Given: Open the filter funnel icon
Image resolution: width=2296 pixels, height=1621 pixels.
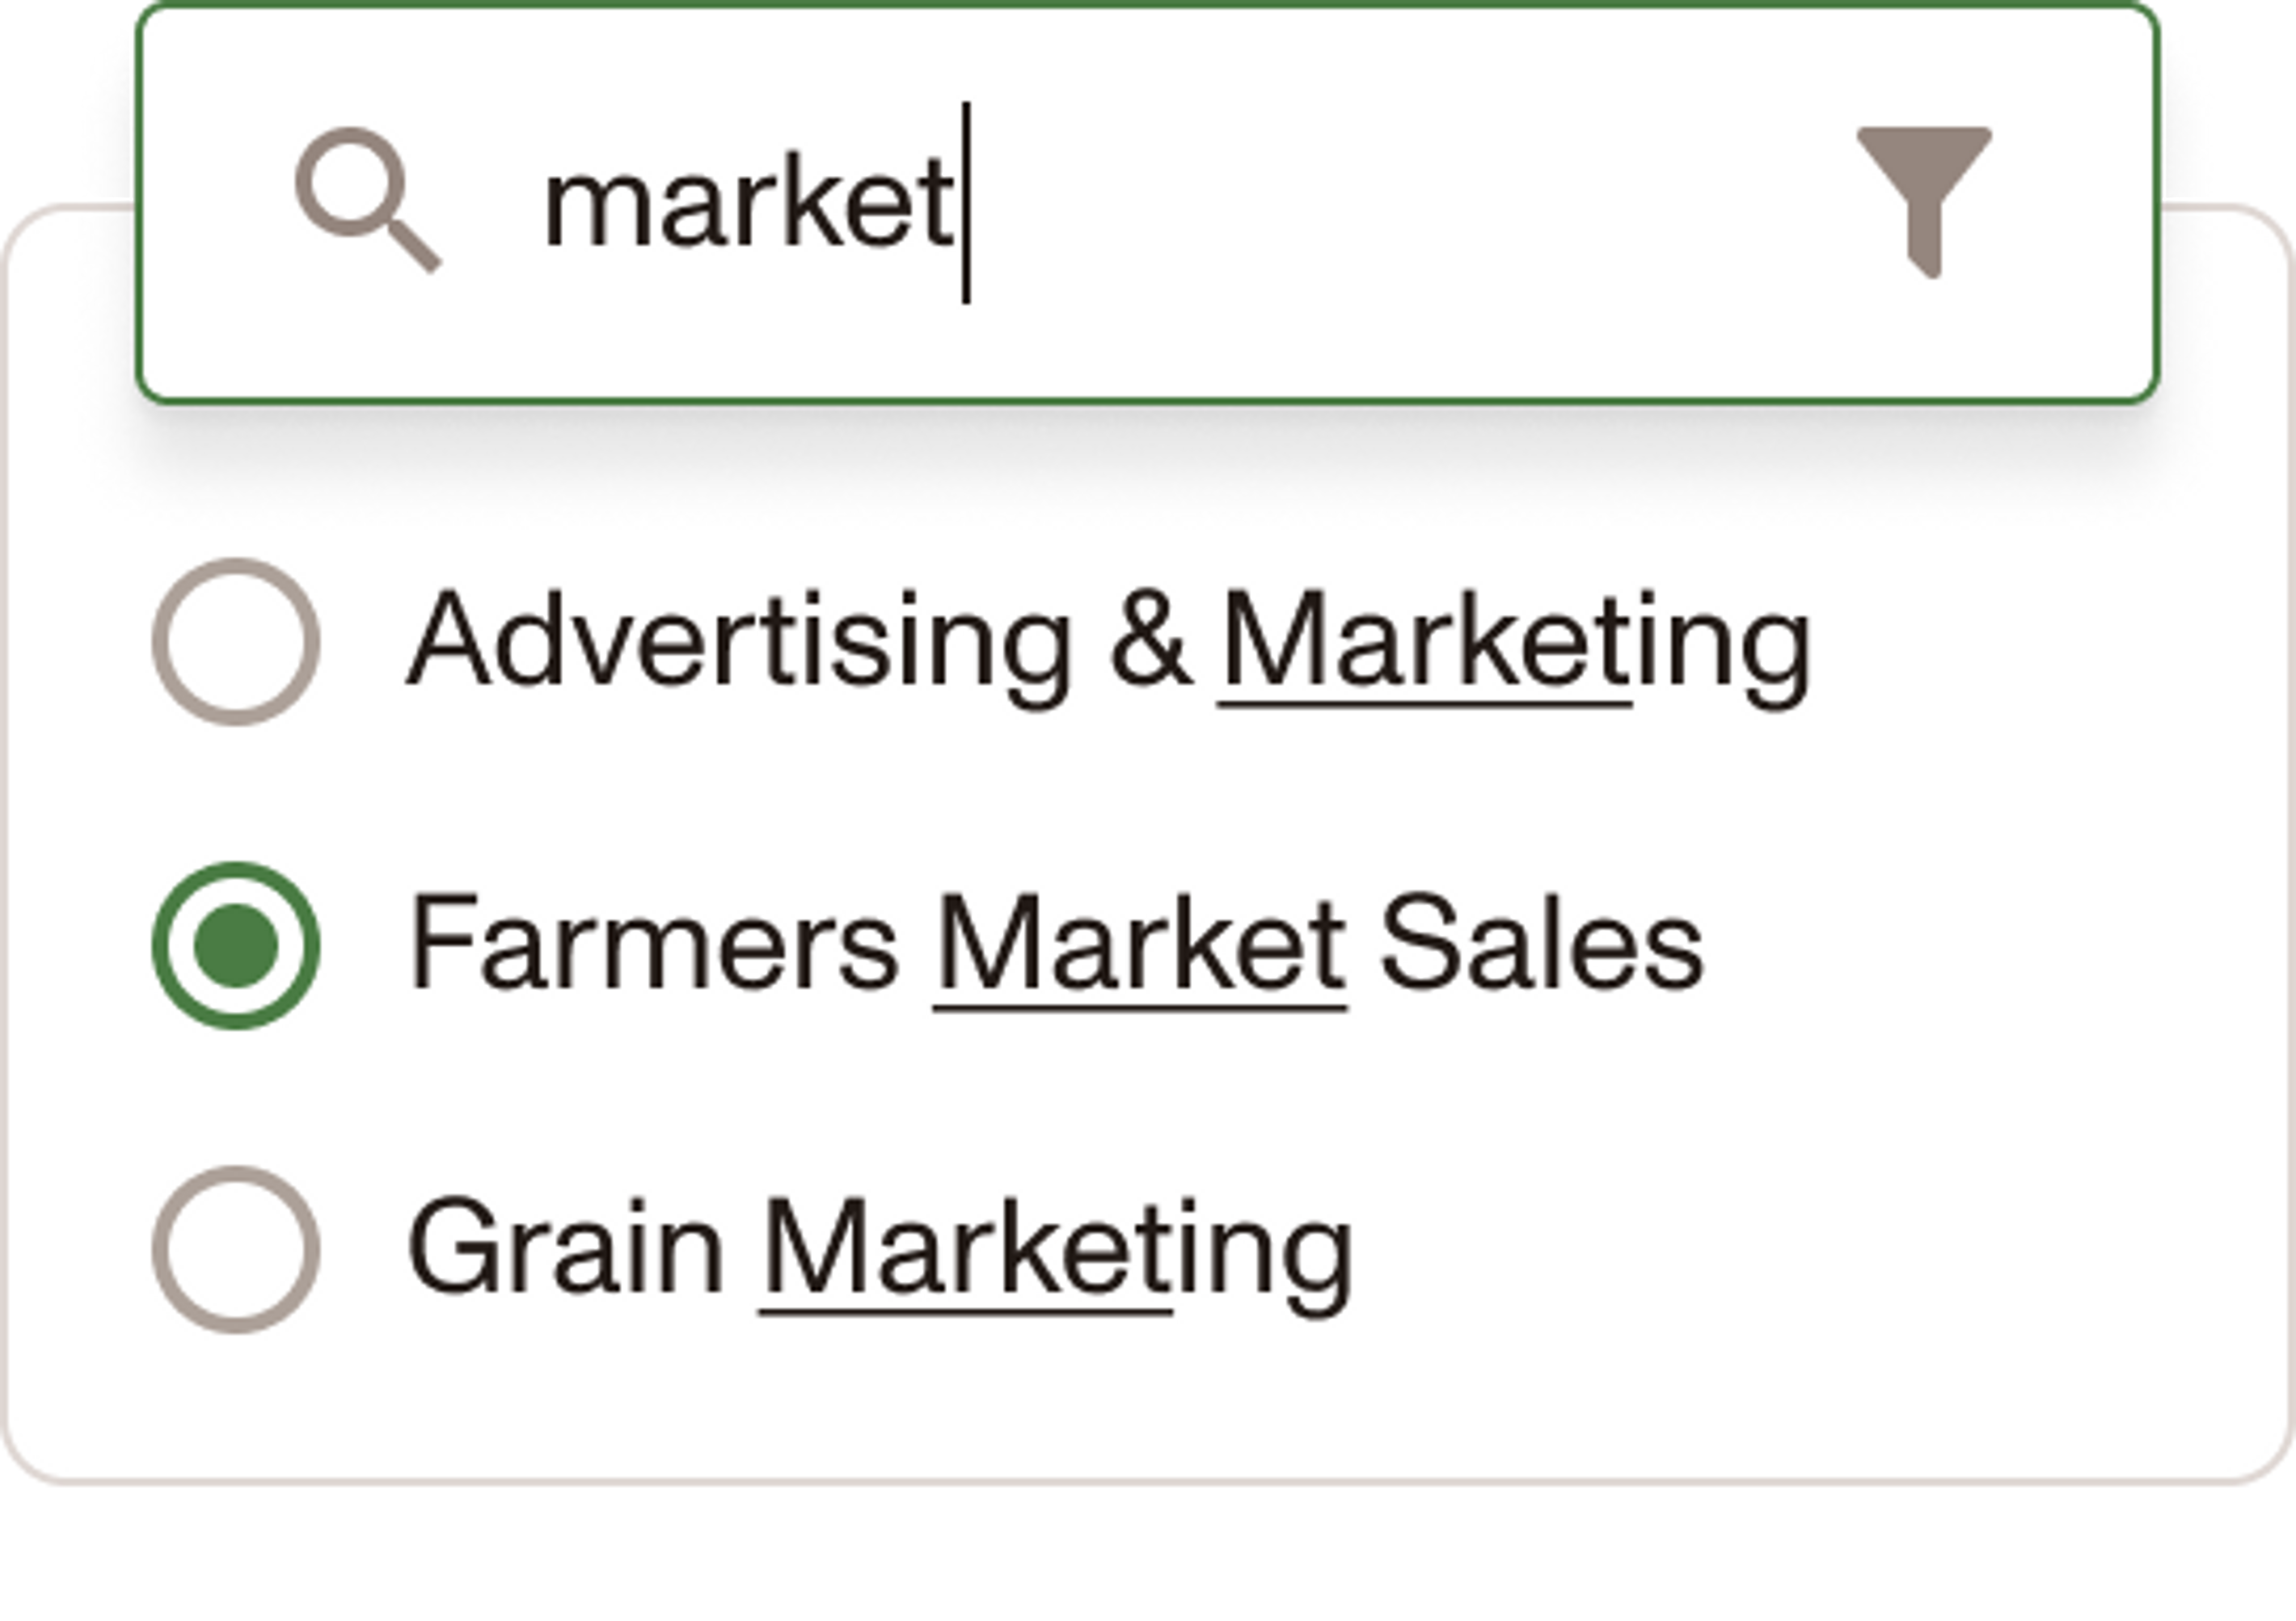Looking at the screenshot, I should coord(1923,200).
